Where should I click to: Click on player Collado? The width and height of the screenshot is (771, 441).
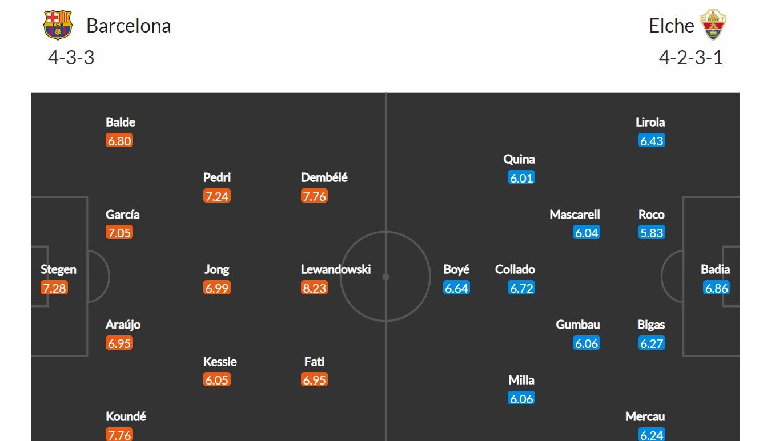[515, 269]
